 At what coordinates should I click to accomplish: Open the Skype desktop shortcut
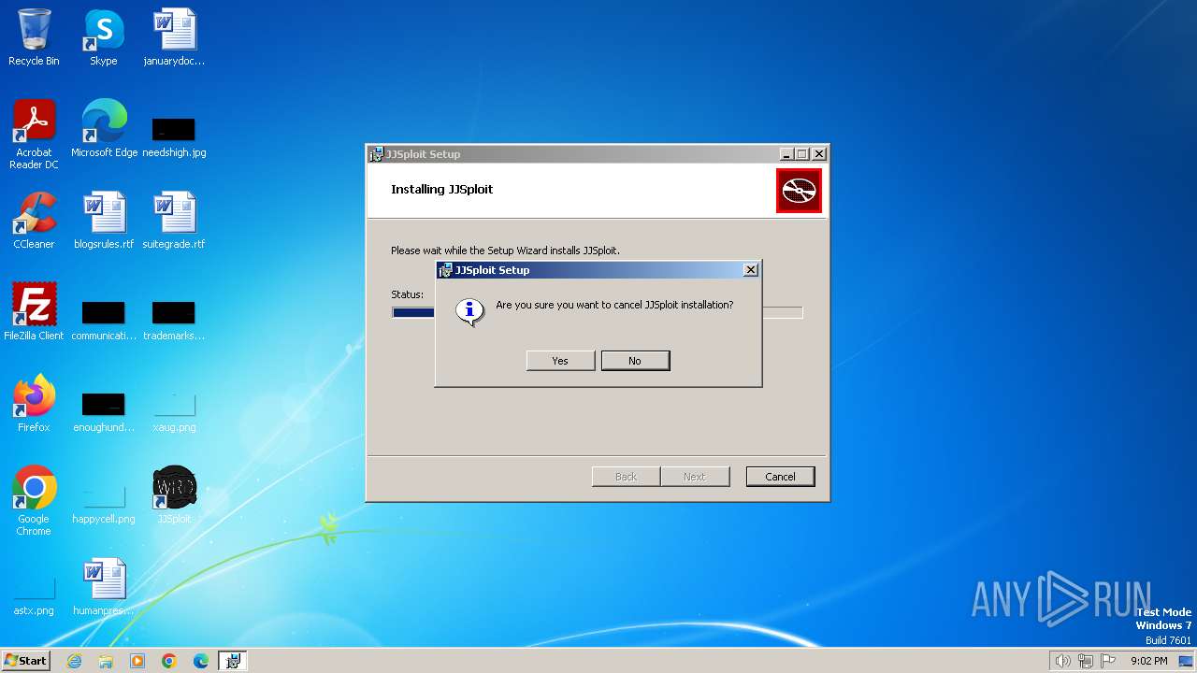(104, 37)
